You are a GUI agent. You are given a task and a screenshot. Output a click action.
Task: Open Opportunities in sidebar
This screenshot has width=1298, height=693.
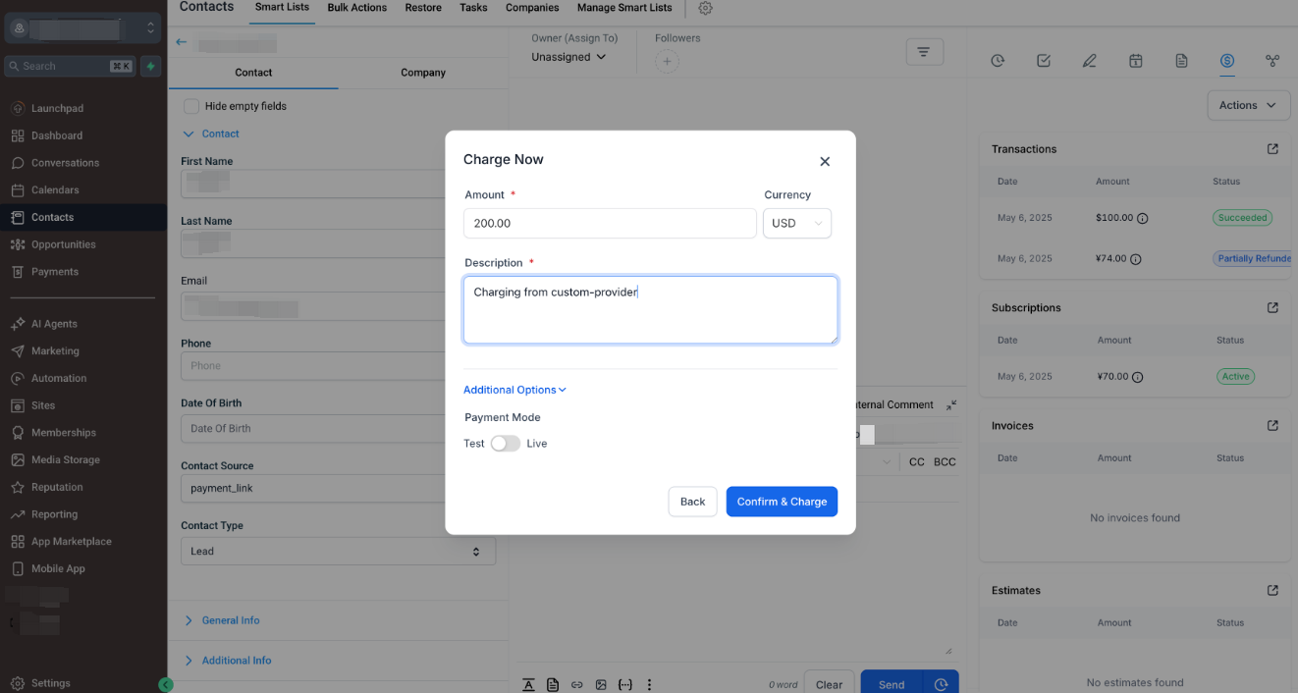click(63, 244)
